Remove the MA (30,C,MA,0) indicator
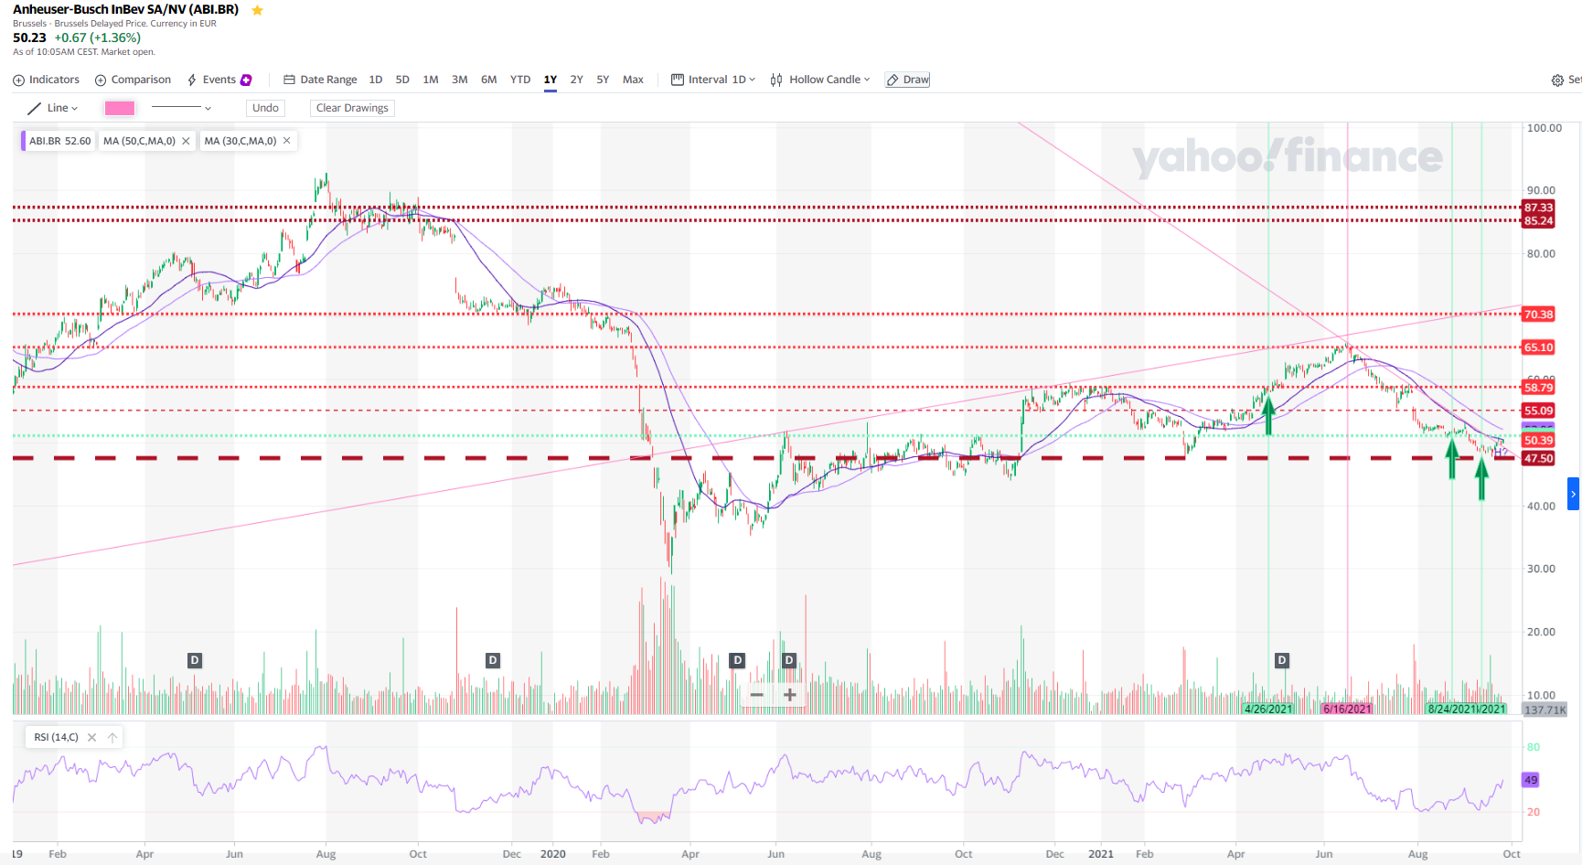The height and width of the screenshot is (865, 1582). pos(286,141)
